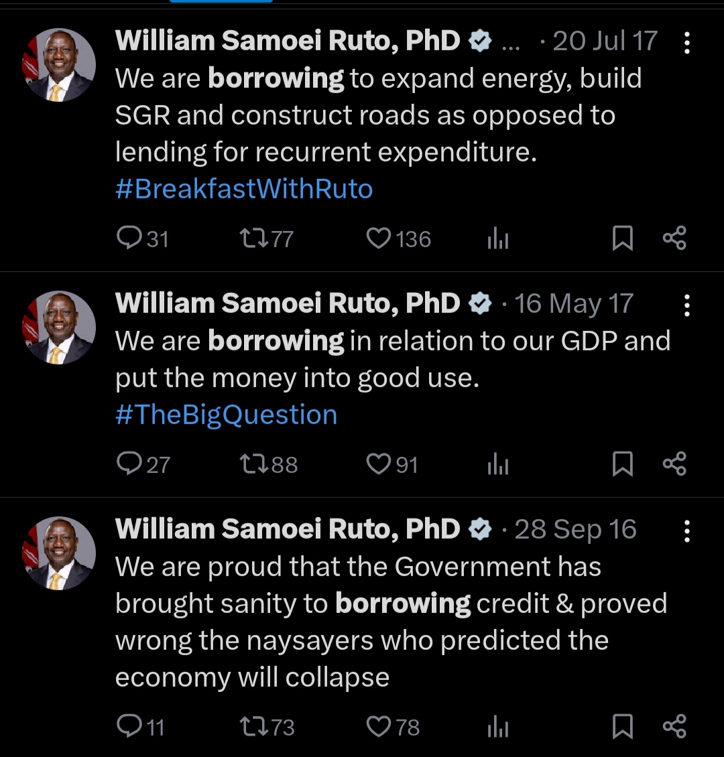This screenshot has height=757, width=724.
Task: View analytics for the 20 Jul 17 tweet
Action: [x=497, y=239]
